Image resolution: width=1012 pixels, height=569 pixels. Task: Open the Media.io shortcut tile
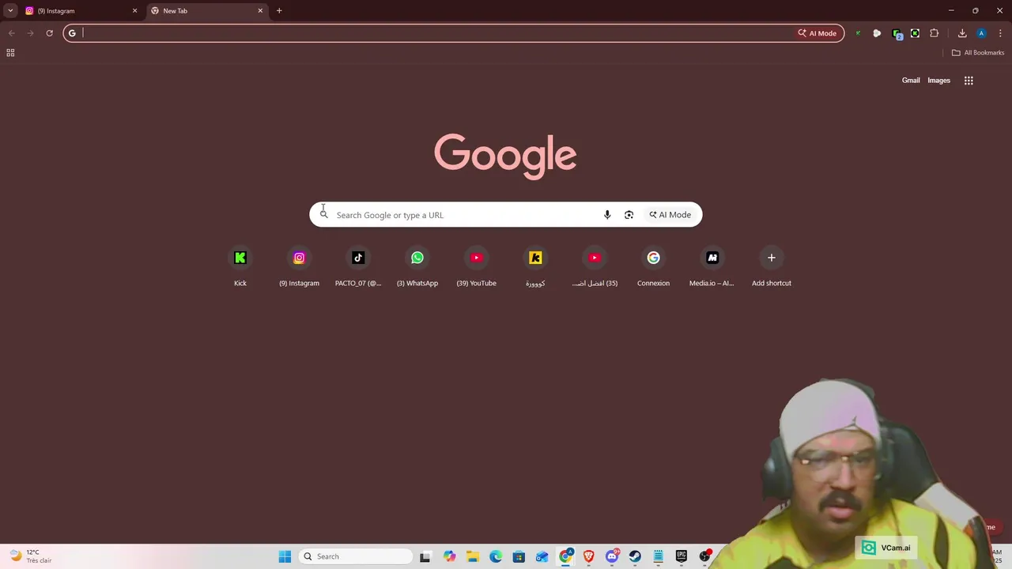click(x=712, y=267)
